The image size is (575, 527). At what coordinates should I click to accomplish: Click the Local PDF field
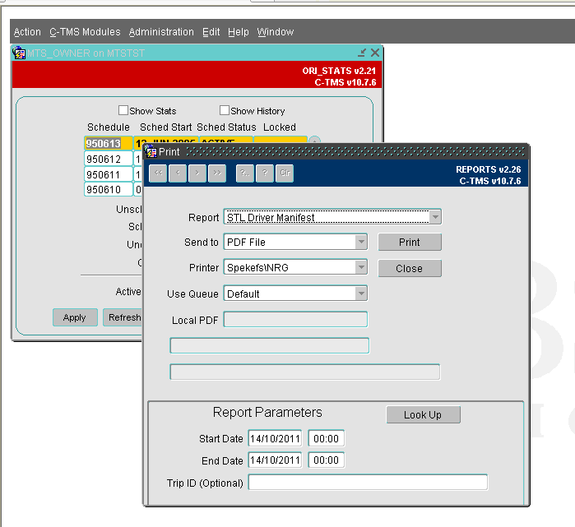point(295,319)
